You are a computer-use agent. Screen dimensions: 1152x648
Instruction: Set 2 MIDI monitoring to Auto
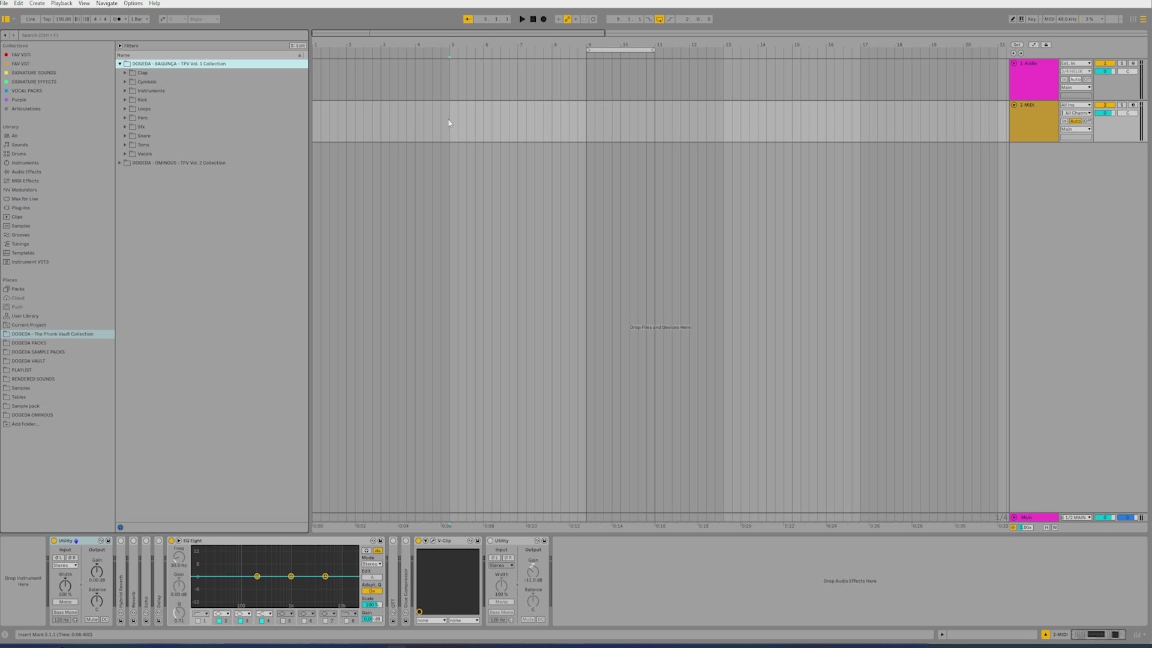1075,121
